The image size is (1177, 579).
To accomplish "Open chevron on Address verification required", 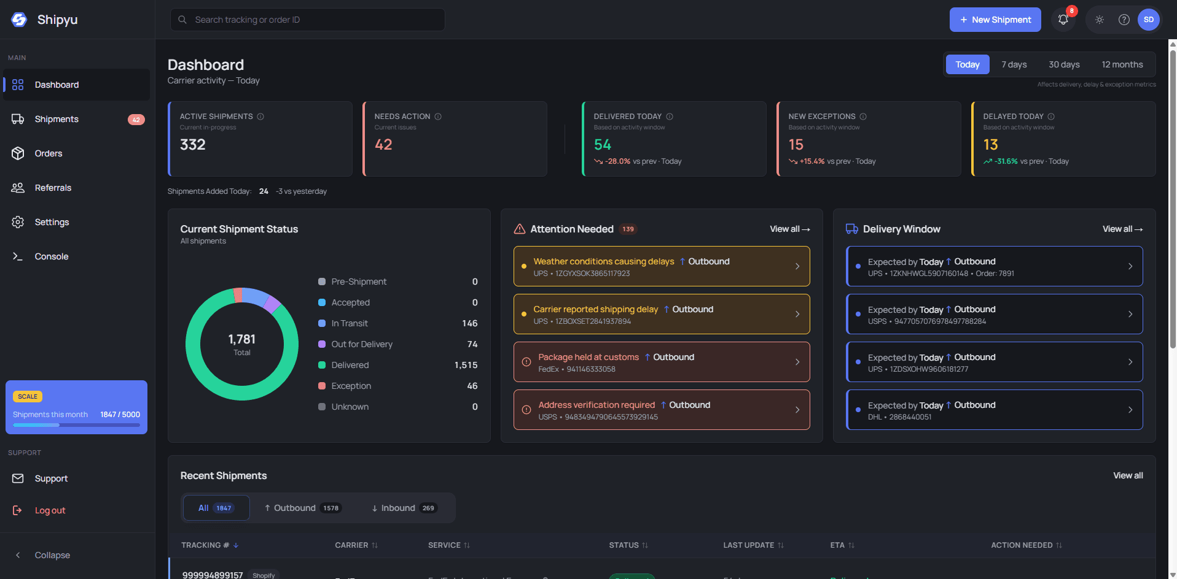I will coord(797,410).
